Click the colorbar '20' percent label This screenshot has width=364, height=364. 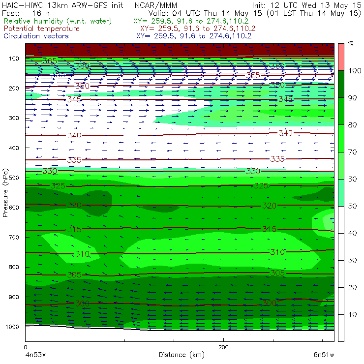coord(352,288)
